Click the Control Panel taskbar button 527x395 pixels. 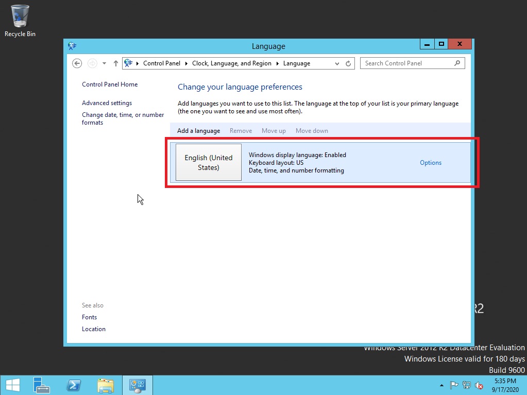click(x=138, y=385)
